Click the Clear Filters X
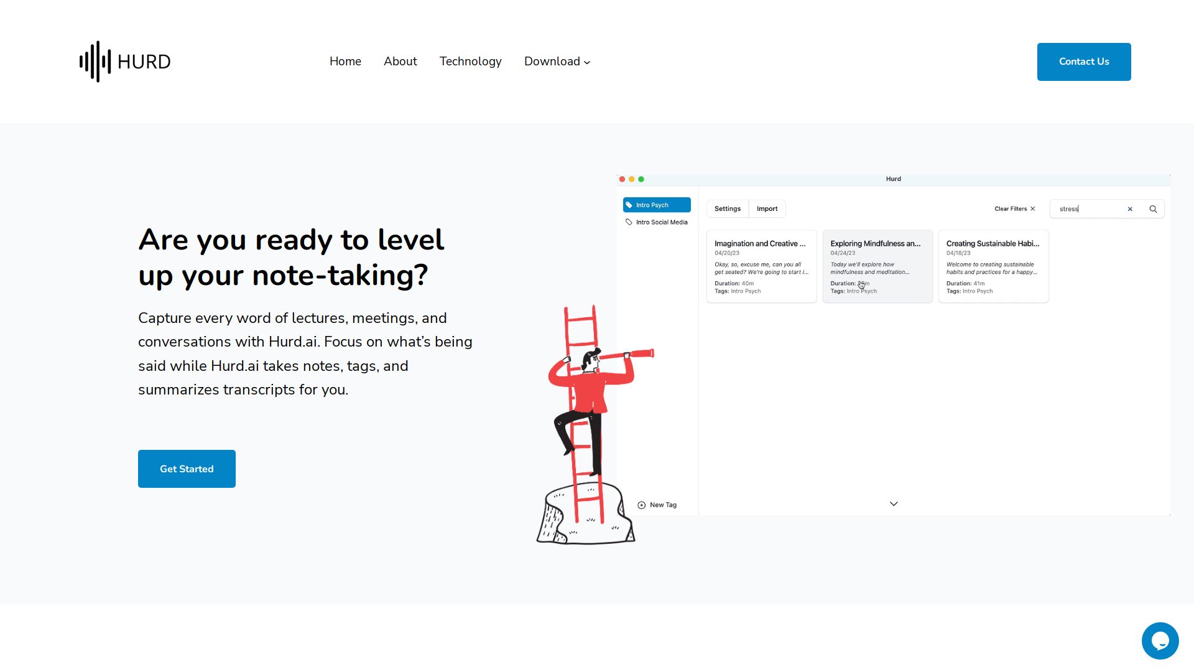 tap(1033, 209)
